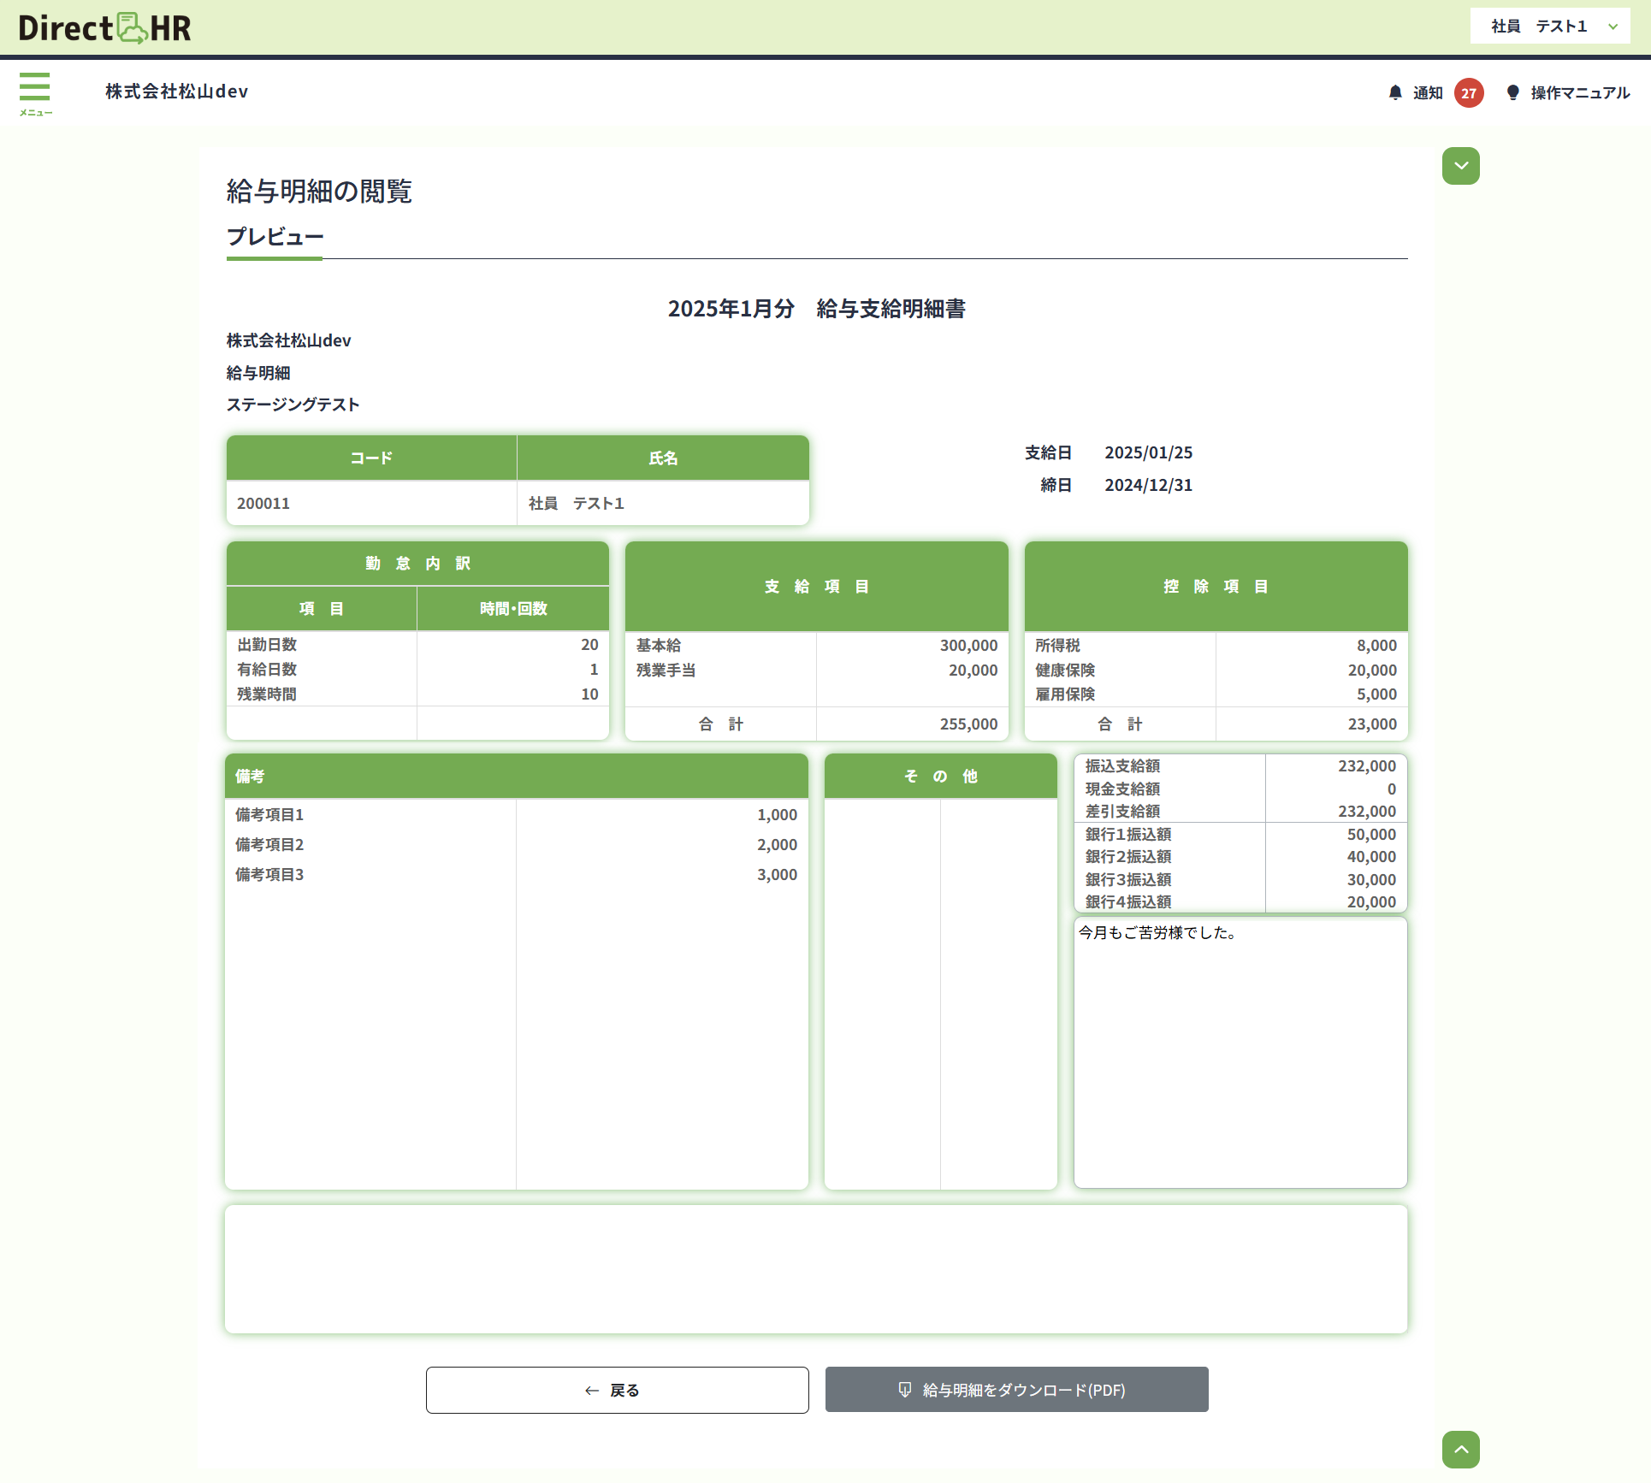Click the lightbulb icon beside 操作マニュアル
The image size is (1651, 1483).
[1512, 92]
